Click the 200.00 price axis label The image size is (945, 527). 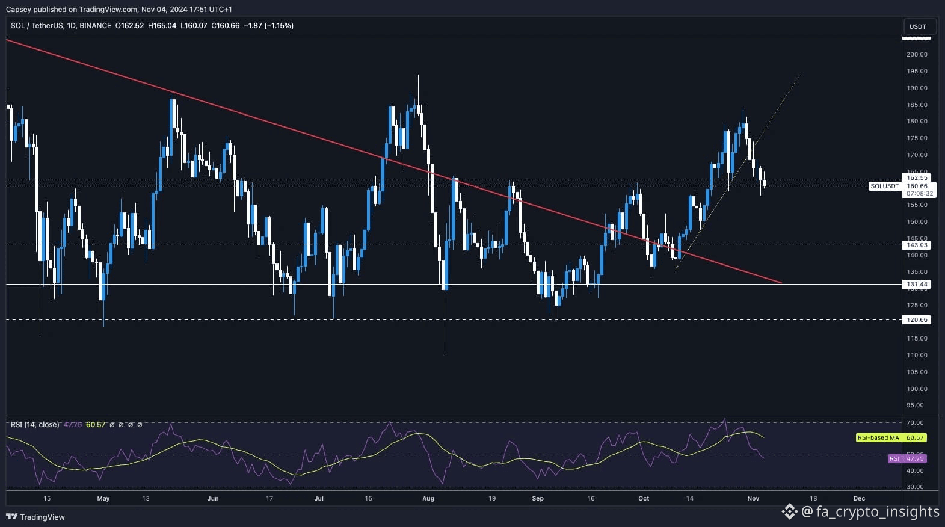click(x=917, y=54)
